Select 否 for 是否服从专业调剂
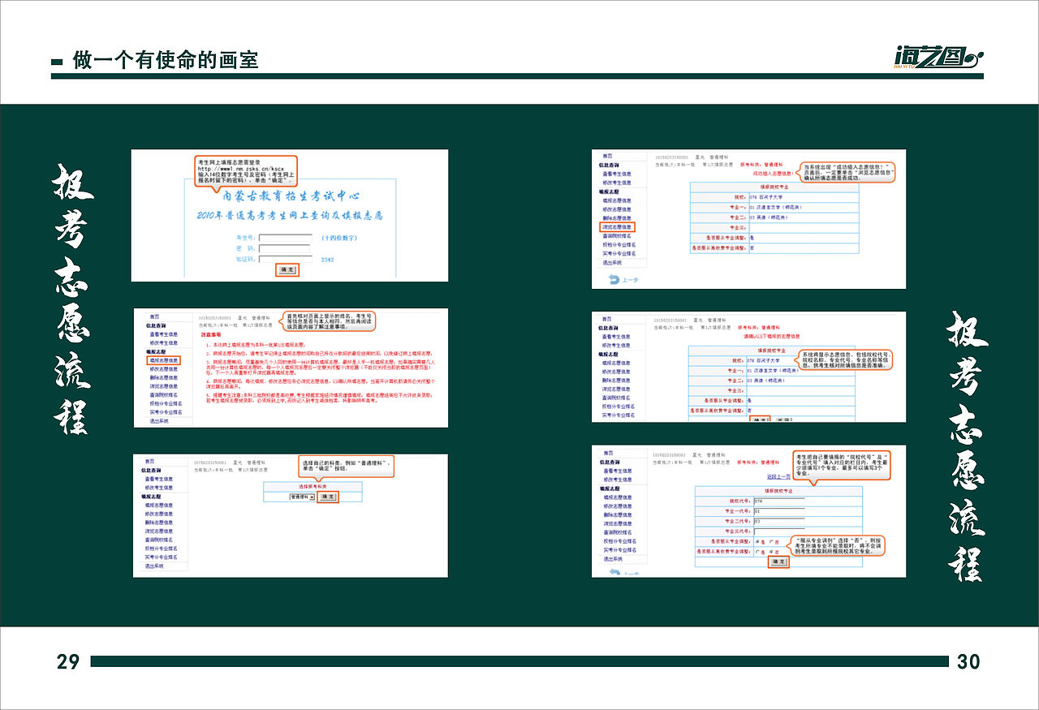Image resolution: width=1039 pixels, height=710 pixels. coord(772,541)
